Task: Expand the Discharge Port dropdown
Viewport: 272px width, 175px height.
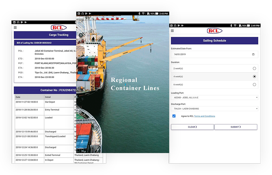Action: pyautogui.click(x=214, y=109)
